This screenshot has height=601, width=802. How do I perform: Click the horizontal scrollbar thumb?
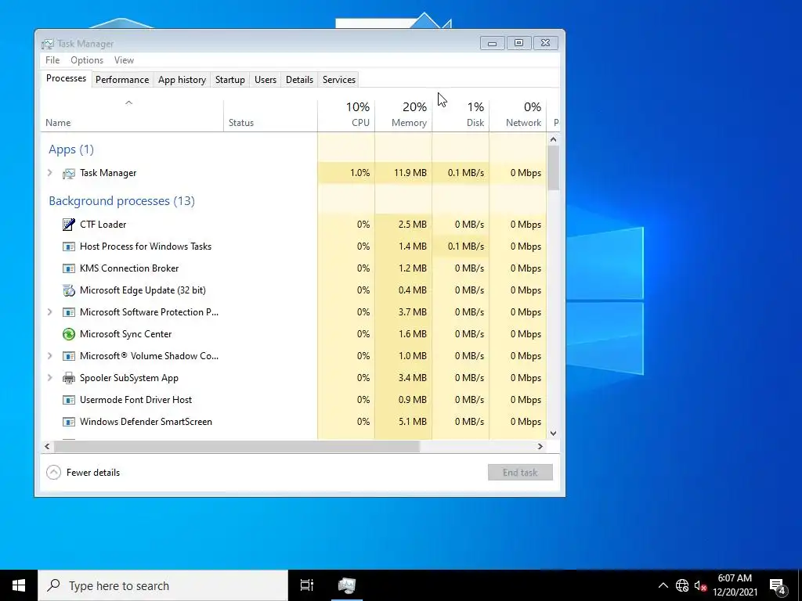pyautogui.click(x=237, y=447)
